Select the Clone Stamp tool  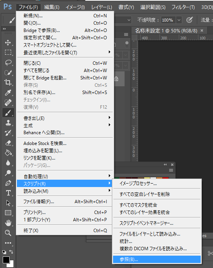(8, 123)
